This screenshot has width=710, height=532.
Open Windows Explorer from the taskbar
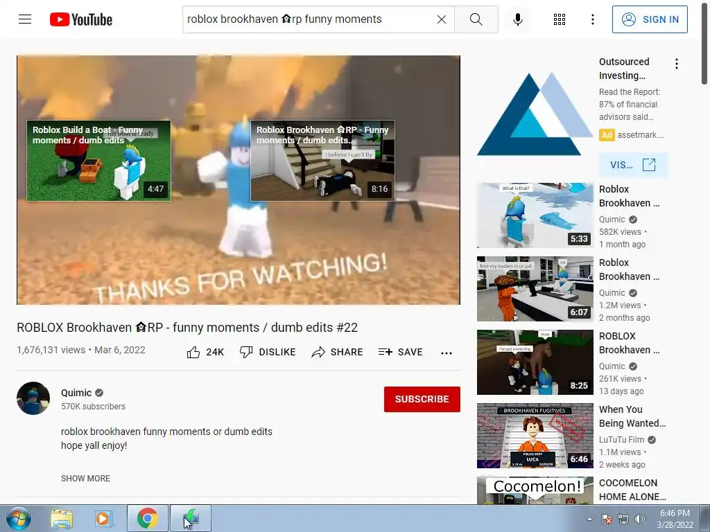62,518
